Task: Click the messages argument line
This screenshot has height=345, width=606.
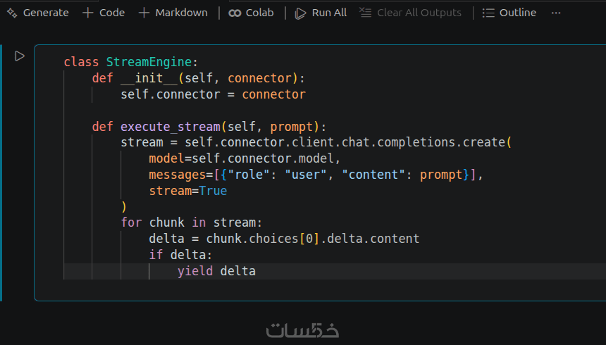Action: click(x=315, y=175)
